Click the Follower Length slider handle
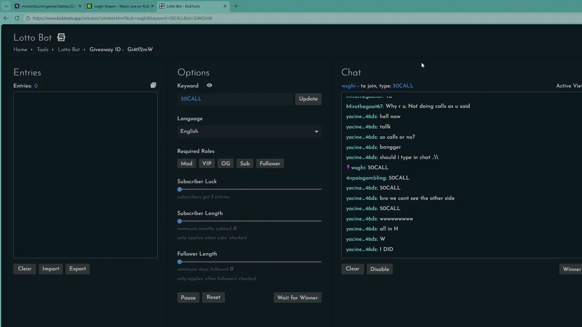582x327 pixels. 180,262
